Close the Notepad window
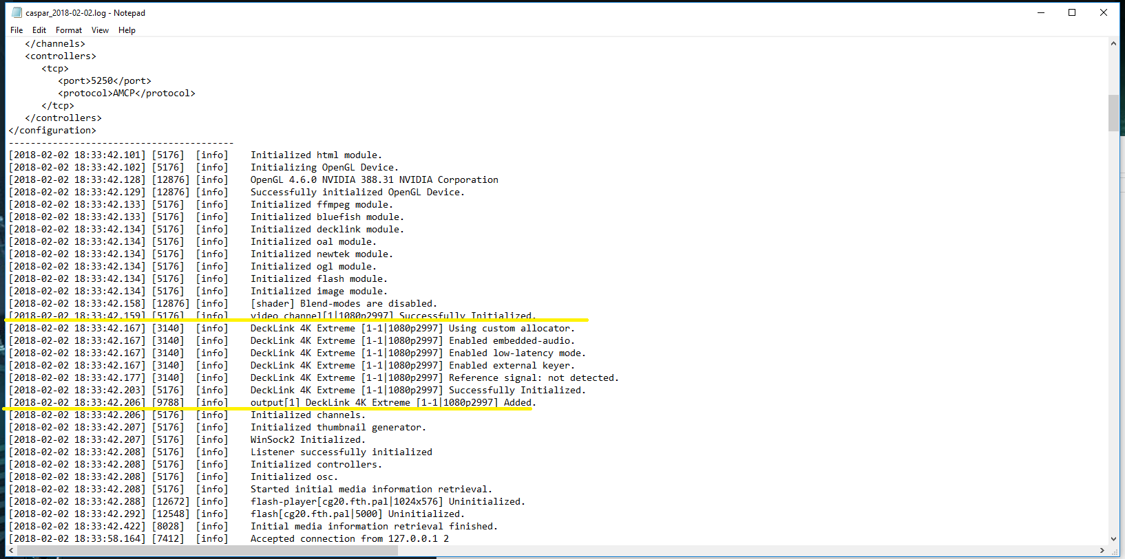Screen dimensions: 1125x559 click(x=1104, y=12)
